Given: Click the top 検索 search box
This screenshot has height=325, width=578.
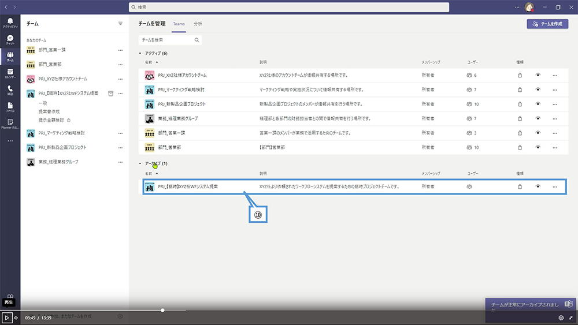Looking at the screenshot, I should point(289,7).
